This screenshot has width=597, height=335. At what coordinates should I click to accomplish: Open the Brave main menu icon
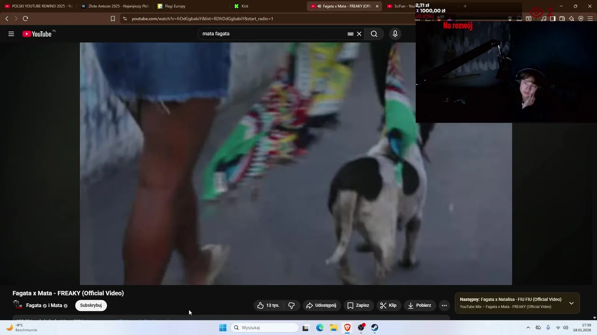pos(590,19)
